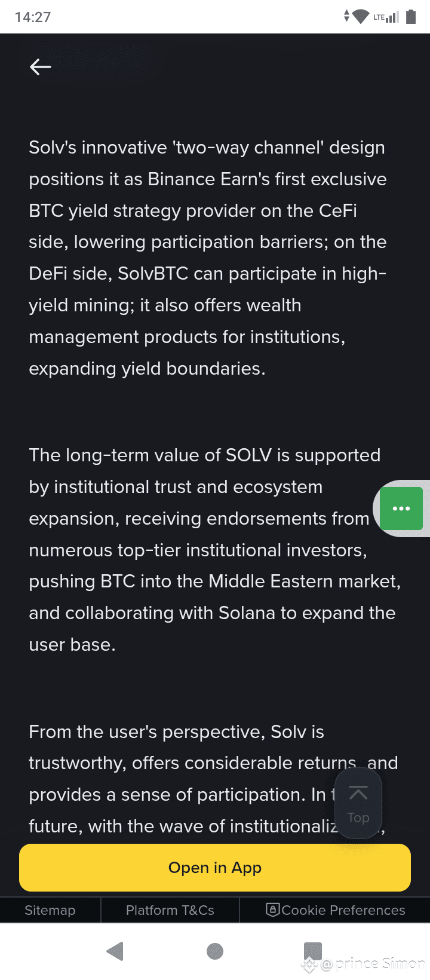Open the green three-dots floating menu
This screenshot has width=430, height=980.
click(x=401, y=509)
